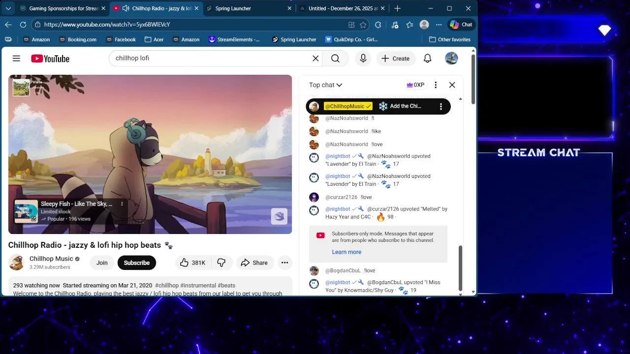The height and width of the screenshot is (354, 630).
Task: Open the new browser tab button
Action: point(398,8)
